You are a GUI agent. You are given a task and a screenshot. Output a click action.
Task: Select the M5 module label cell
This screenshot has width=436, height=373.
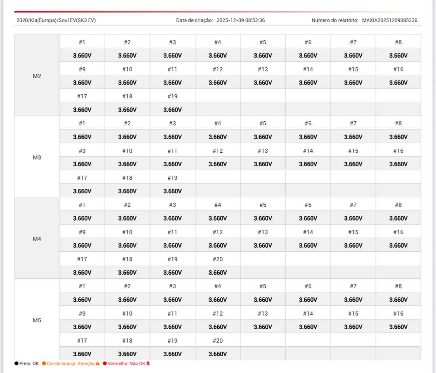tap(37, 320)
